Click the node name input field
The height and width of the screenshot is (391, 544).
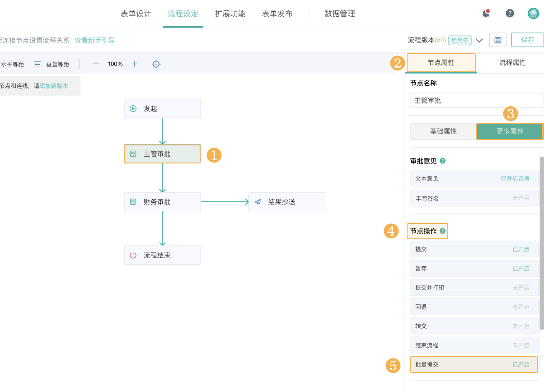pos(477,100)
